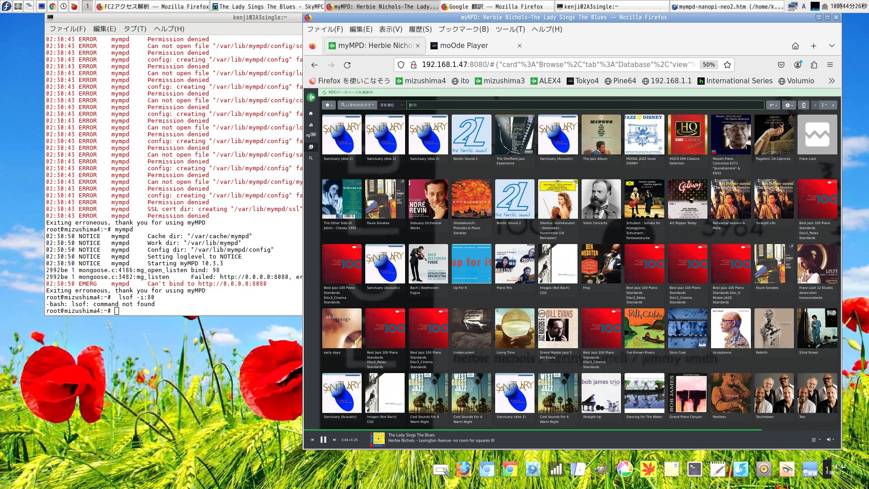Image resolution: width=869 pixels, height=489 pixels.
Task: Open the volume menu in the footer
Action: tap(830, 440)
